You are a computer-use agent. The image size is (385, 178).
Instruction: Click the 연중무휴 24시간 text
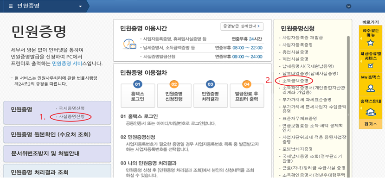pos(247,39)
